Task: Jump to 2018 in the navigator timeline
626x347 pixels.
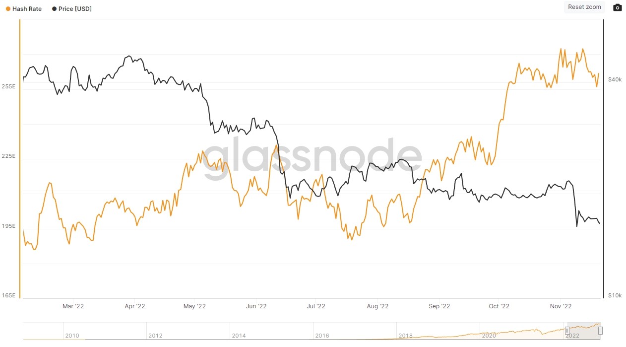Action: (x=405, y=336)
